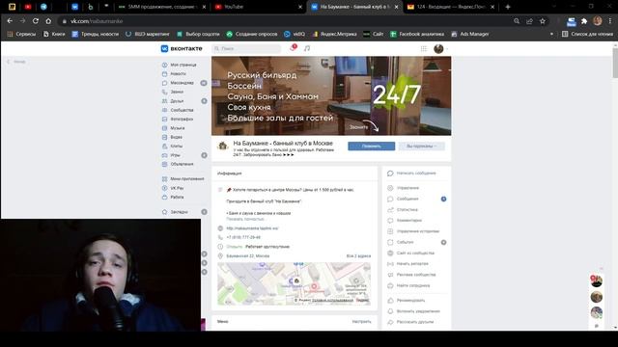Viewport: 618px width, 347px height.
Task: Open Работа in the VK sidebar
Action: [x=173, y=197]
